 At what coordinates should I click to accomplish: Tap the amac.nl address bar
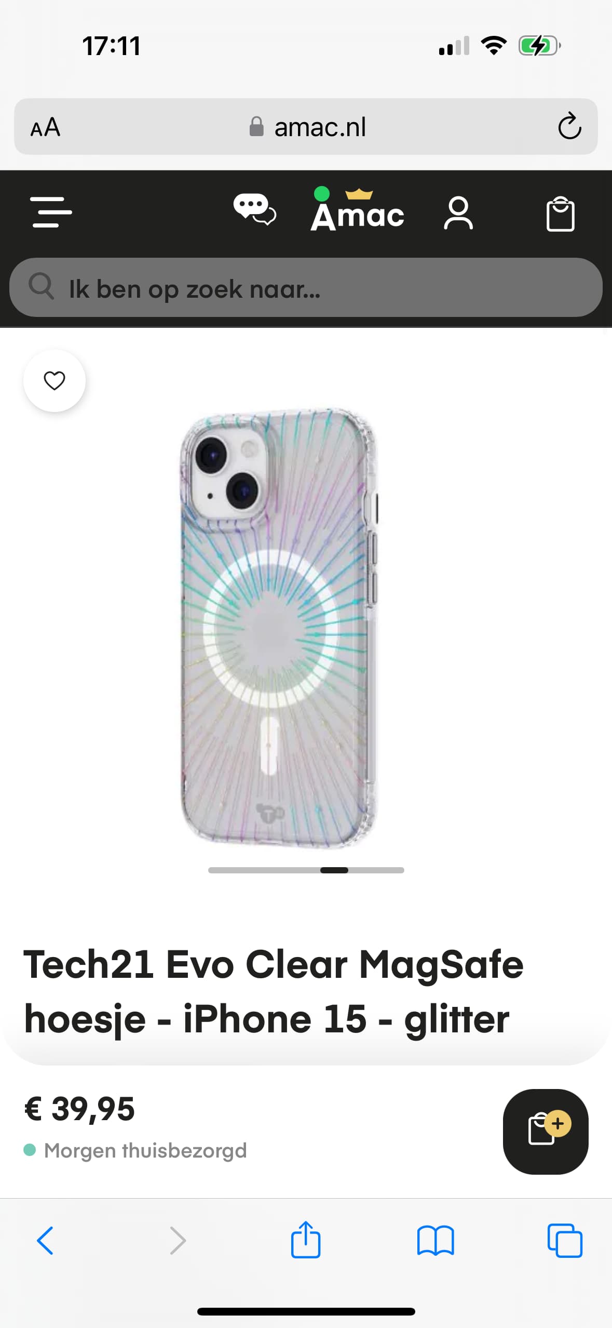(x=306, y=127)
